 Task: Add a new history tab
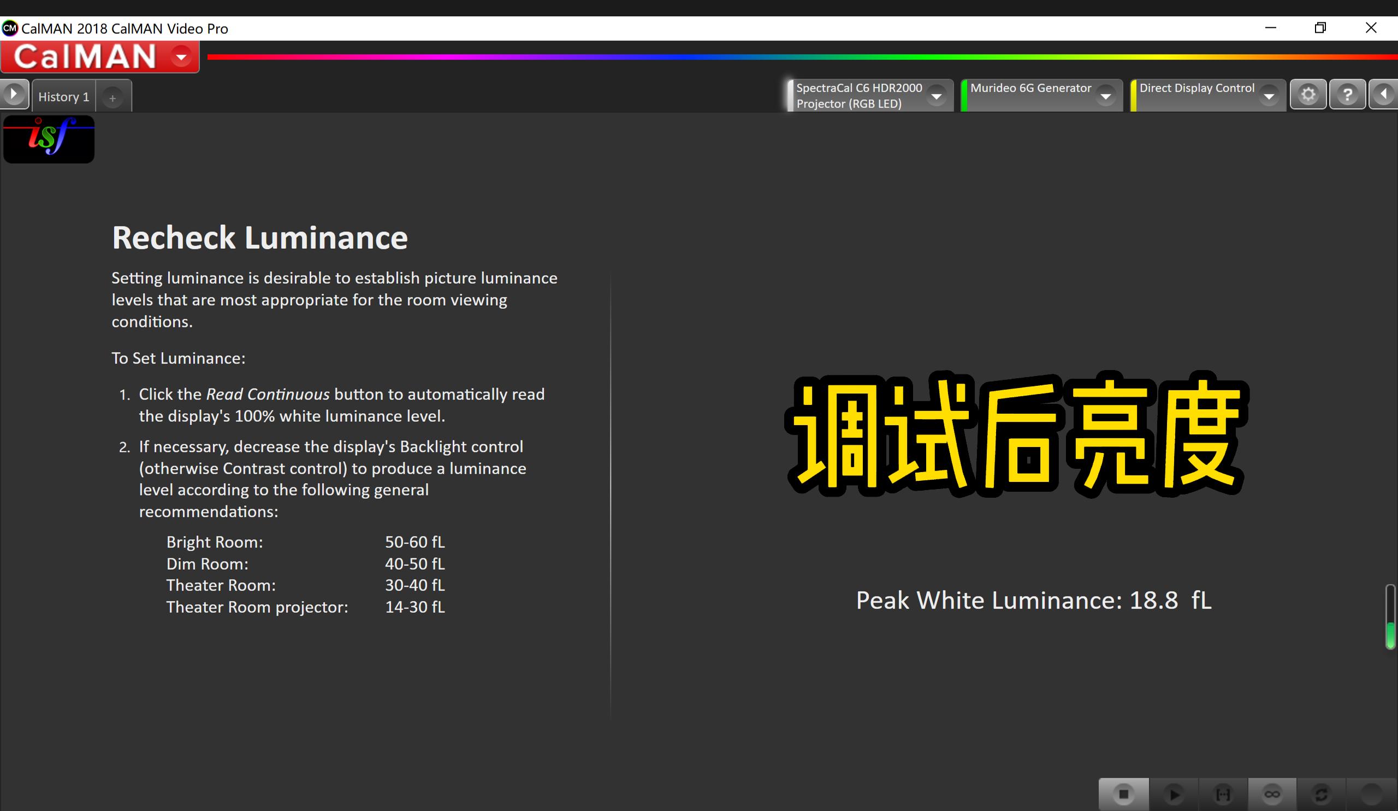[112, 98]
